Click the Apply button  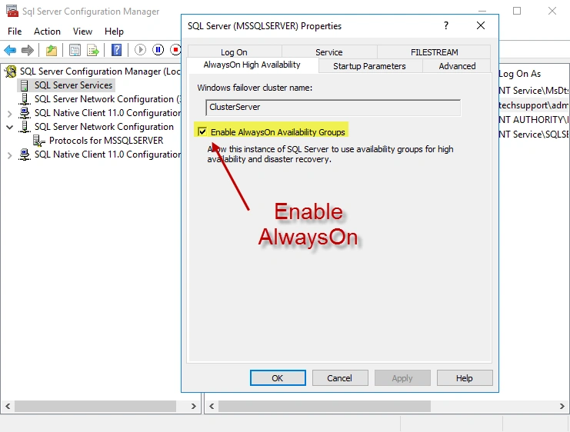point(402,378)
